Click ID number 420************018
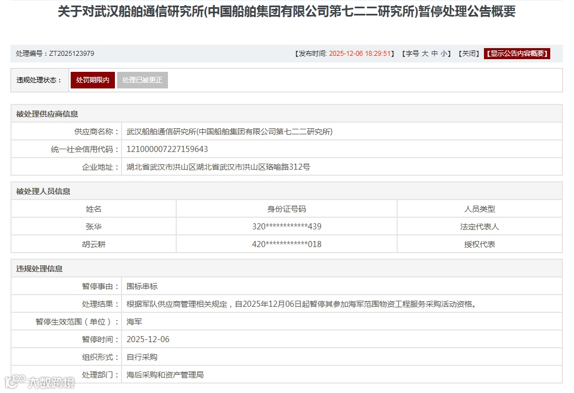574x393 pixels. [287, 244]
